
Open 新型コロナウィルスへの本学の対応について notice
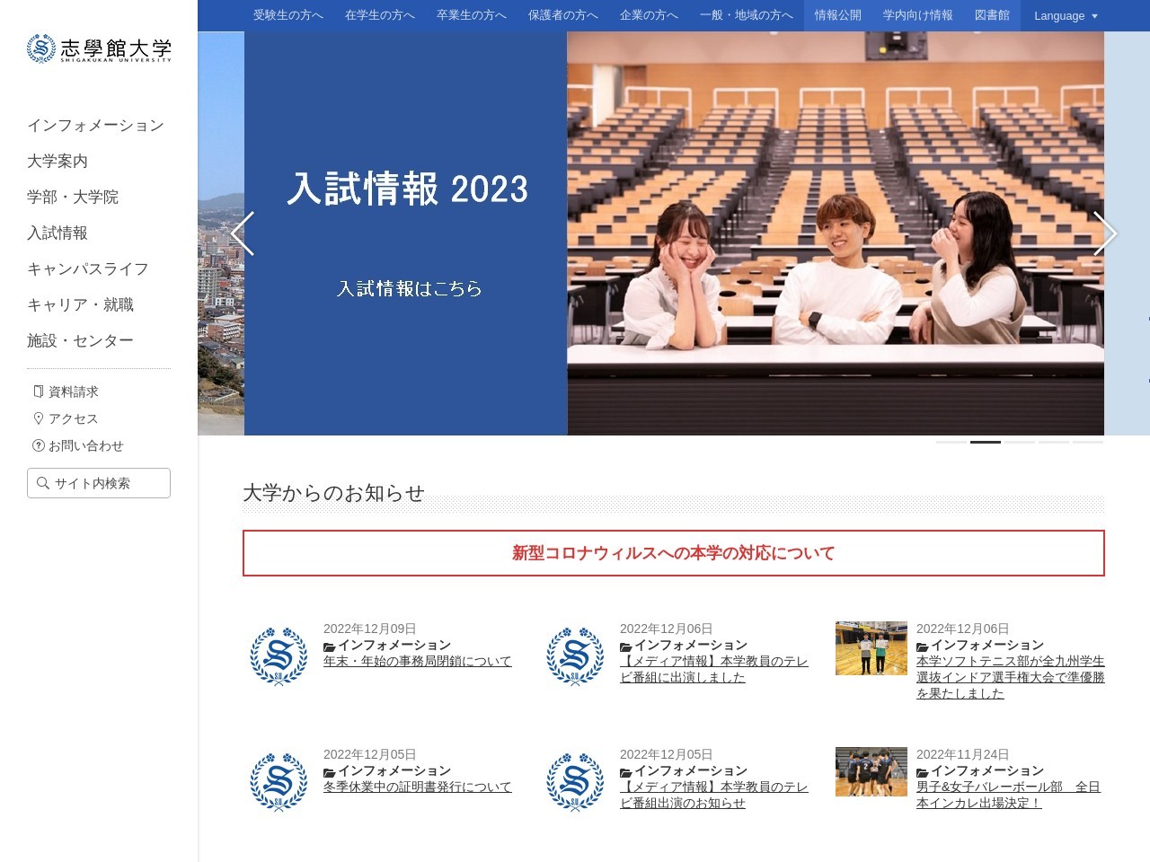click(674, 553)
